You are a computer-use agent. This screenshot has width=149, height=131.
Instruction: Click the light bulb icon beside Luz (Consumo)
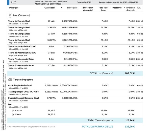10,16
